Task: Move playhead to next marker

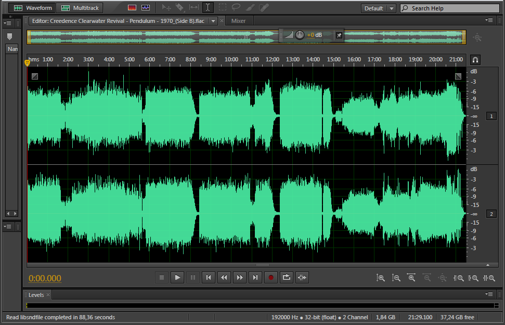Action: 255,277
